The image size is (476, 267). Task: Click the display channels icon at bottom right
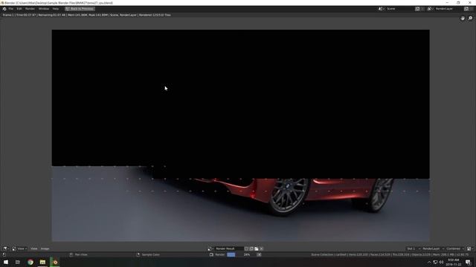469,248
